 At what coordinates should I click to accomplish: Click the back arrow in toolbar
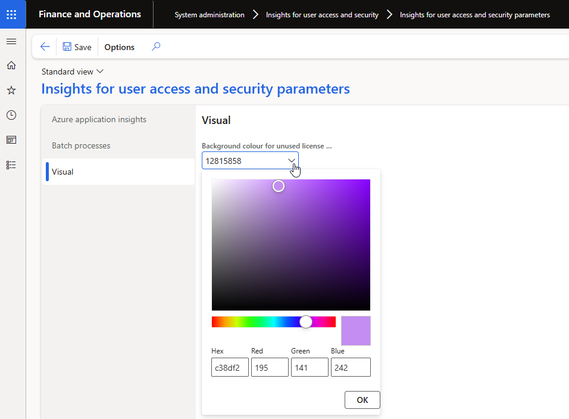[45, 47]
